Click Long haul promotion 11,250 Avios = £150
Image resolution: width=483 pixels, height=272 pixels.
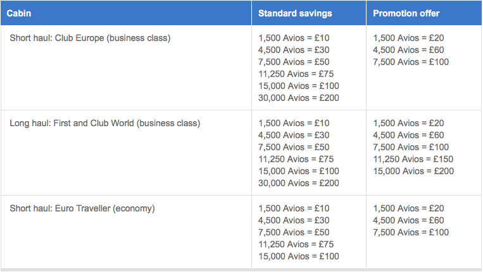coord(413,159)
